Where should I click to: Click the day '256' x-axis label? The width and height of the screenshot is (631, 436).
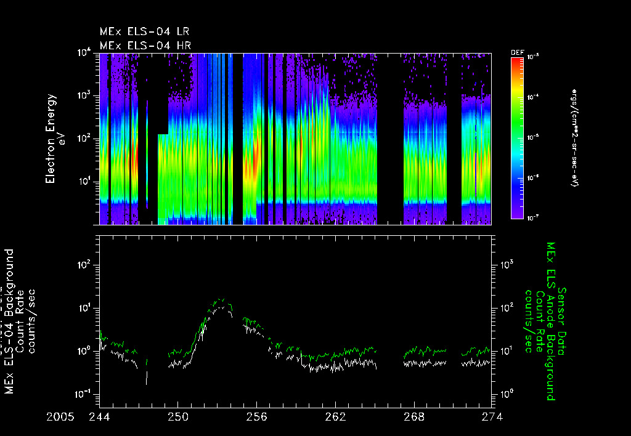tap(256, 417)
